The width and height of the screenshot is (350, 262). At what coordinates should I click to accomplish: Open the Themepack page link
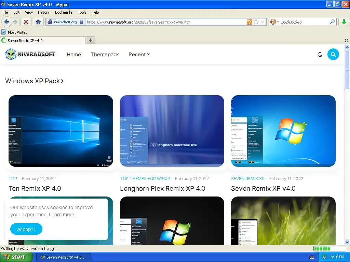[105, 55]
